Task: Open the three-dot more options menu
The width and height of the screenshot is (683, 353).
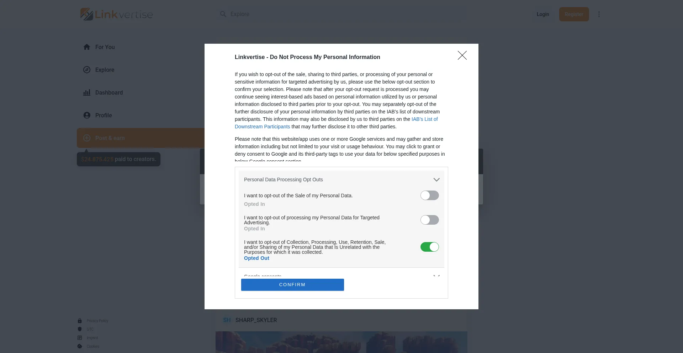Action: pyautogui.click(x=599, y=14)
